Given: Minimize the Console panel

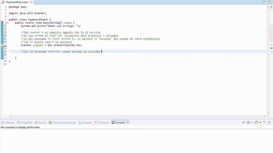Looking at the screenshot, I should tap(264, 122).
